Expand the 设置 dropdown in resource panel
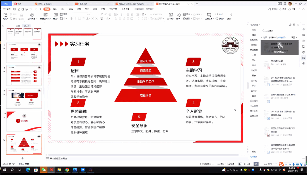 click(294, 37)
